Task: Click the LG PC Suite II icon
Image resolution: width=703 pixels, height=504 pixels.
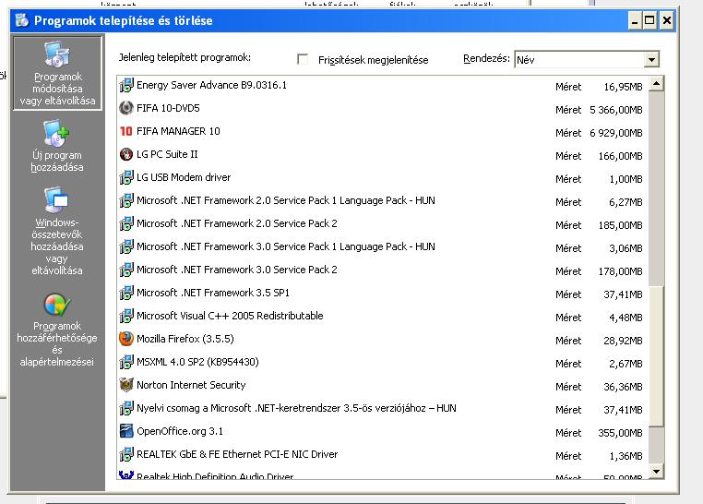Action: (126, 154)
